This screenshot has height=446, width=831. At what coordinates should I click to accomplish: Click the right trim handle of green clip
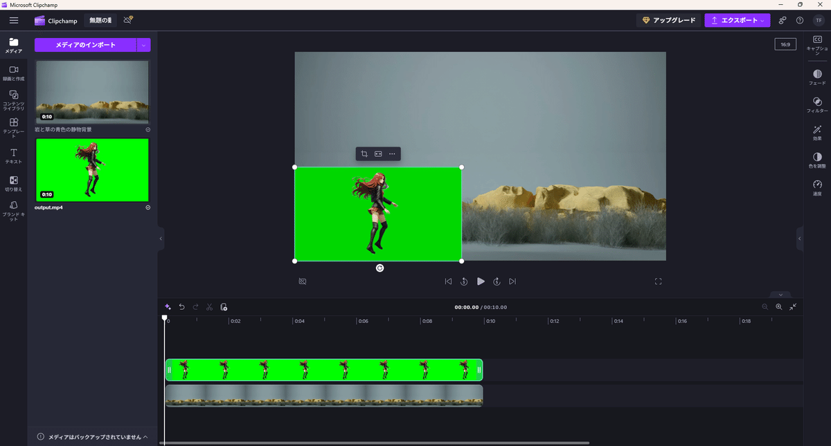tap(479, 370)
